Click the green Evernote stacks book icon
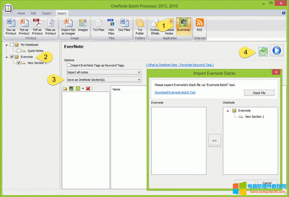The height and width of the screenshot is (197, 289). 263,51
